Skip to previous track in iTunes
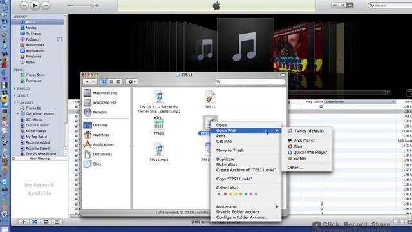The width and height of the screenshot is (412, 232). pyautogui.click(x=24, y=5)
